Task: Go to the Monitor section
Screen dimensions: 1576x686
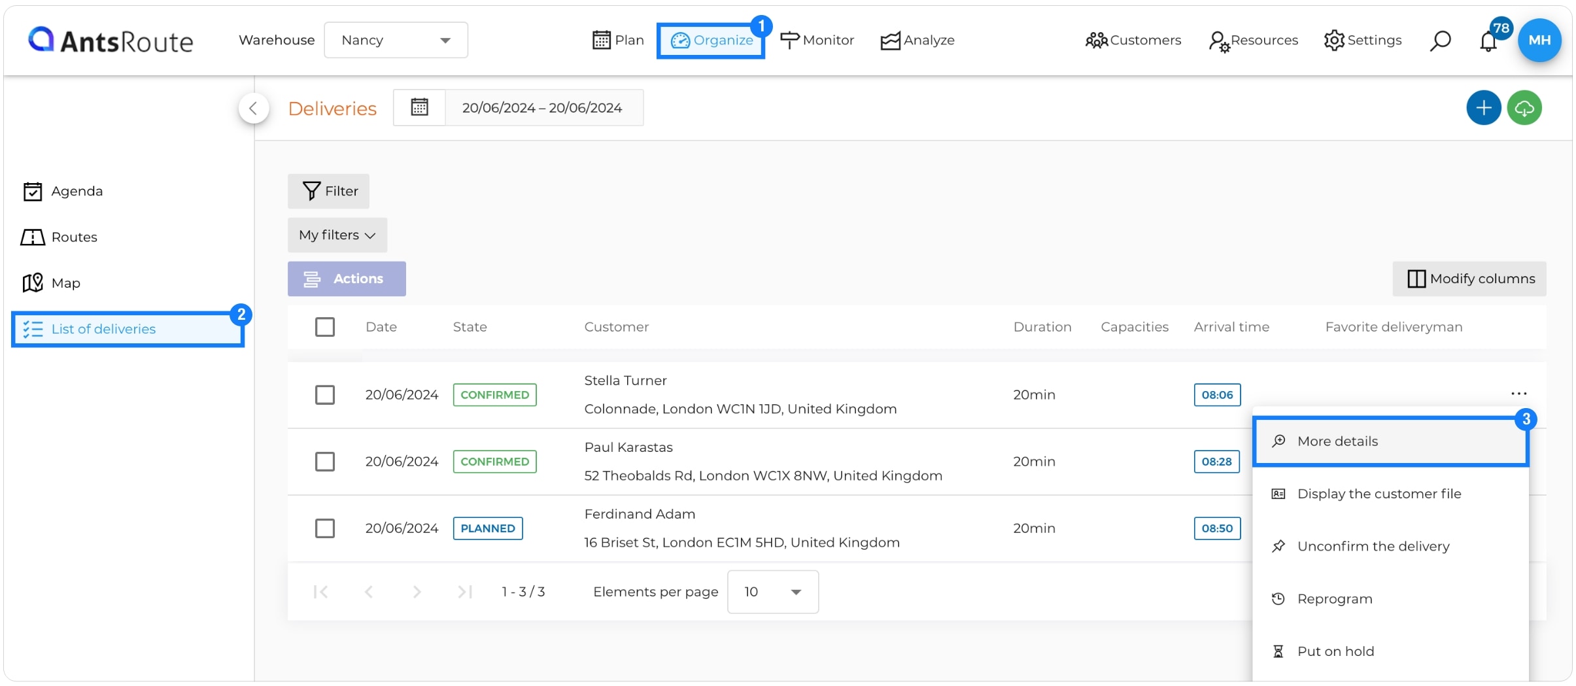Action: pos(817,40)
